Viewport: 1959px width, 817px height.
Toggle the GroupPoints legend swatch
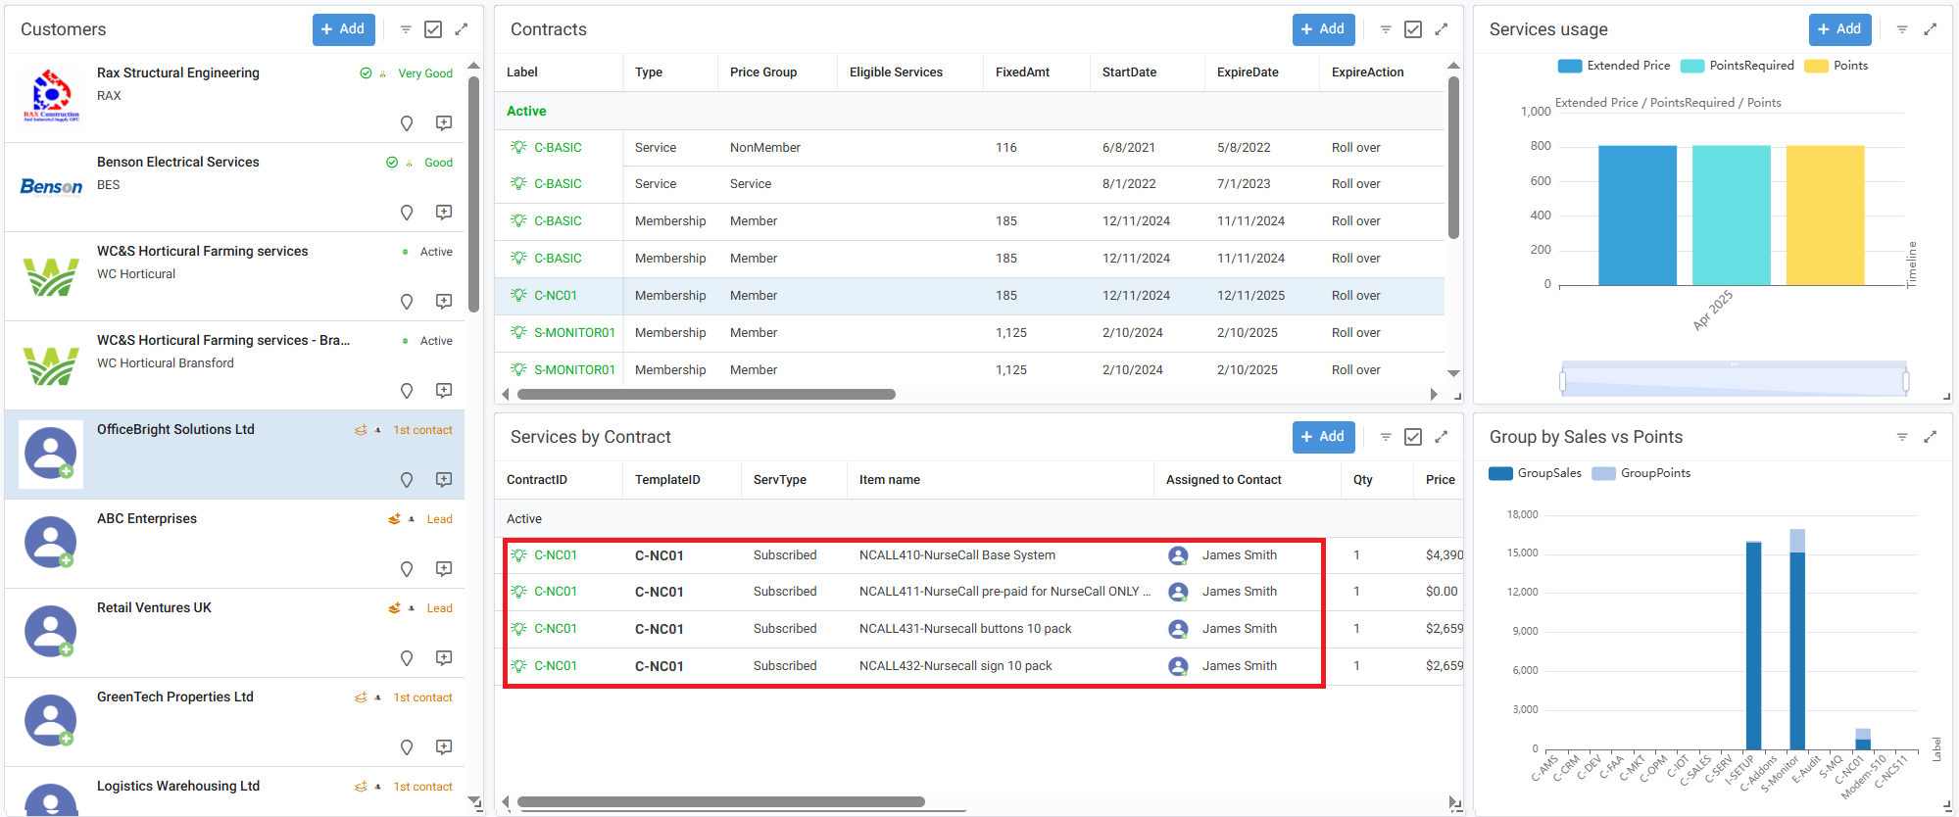click(x=1603, y=473)
